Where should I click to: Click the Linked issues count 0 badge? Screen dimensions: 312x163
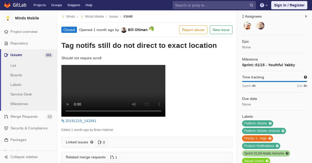(101, 142)
